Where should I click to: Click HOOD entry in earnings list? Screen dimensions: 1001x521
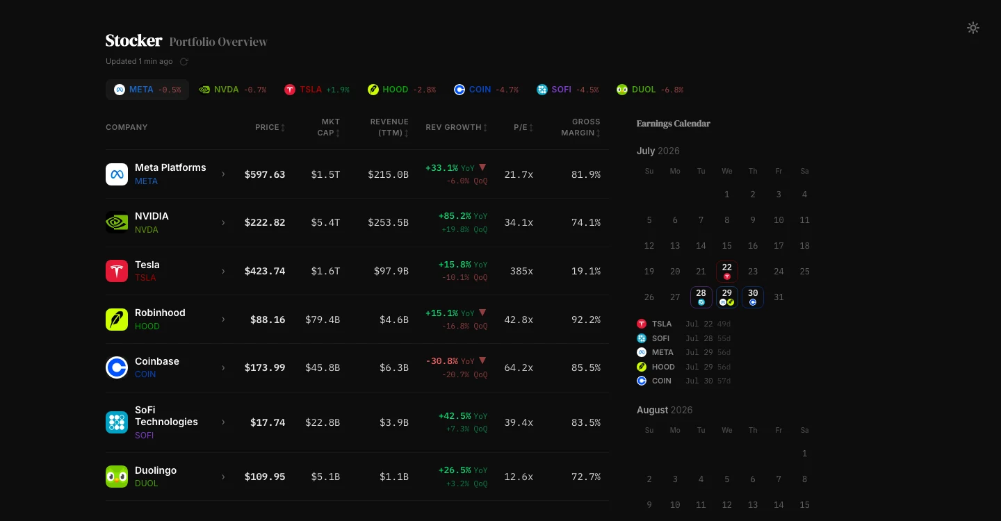pyautogui.click(x=685, y=367)
